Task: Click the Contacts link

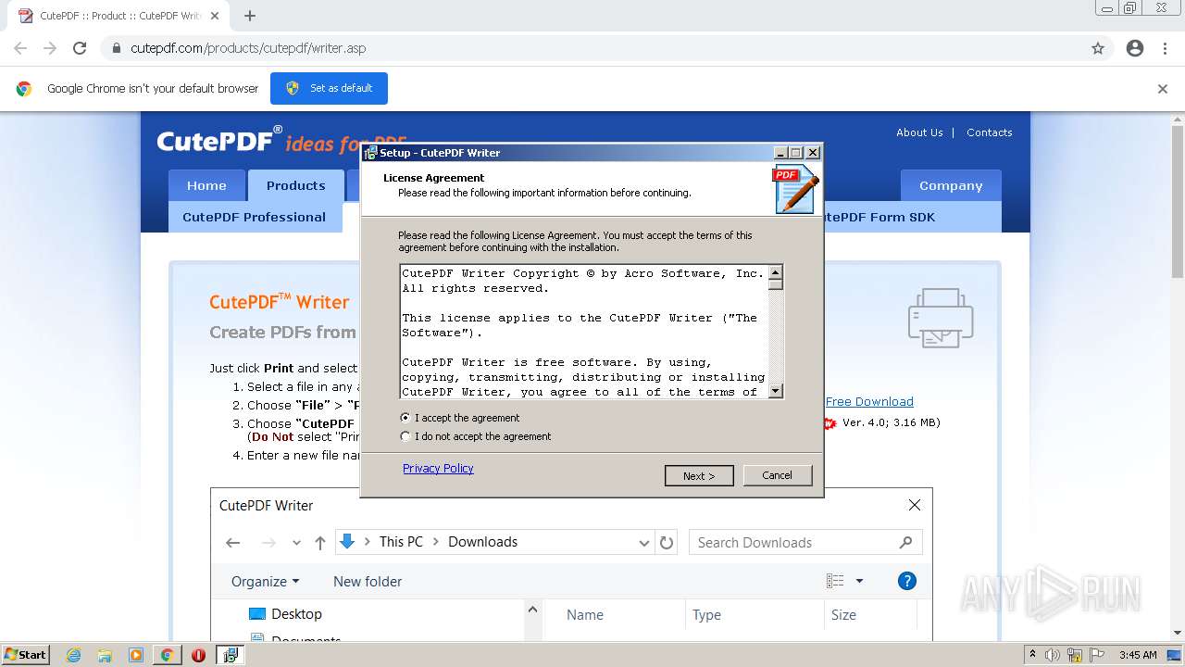Action: tap(990, 132)
